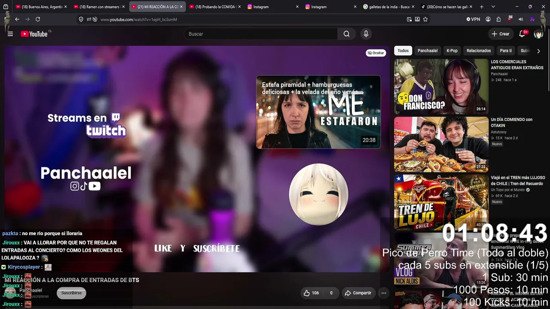Screen dimensions: 550x309
Task: Close the 'galletas de la india' tab
Action: pyautogui.click(x=413, y=7)
